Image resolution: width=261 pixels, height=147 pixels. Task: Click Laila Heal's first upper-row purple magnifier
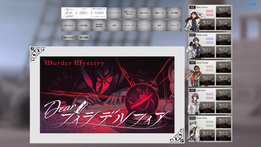coord(207,94)
